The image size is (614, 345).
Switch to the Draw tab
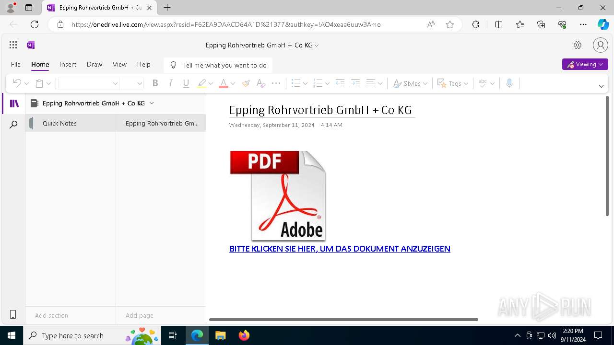click(94, 64)
